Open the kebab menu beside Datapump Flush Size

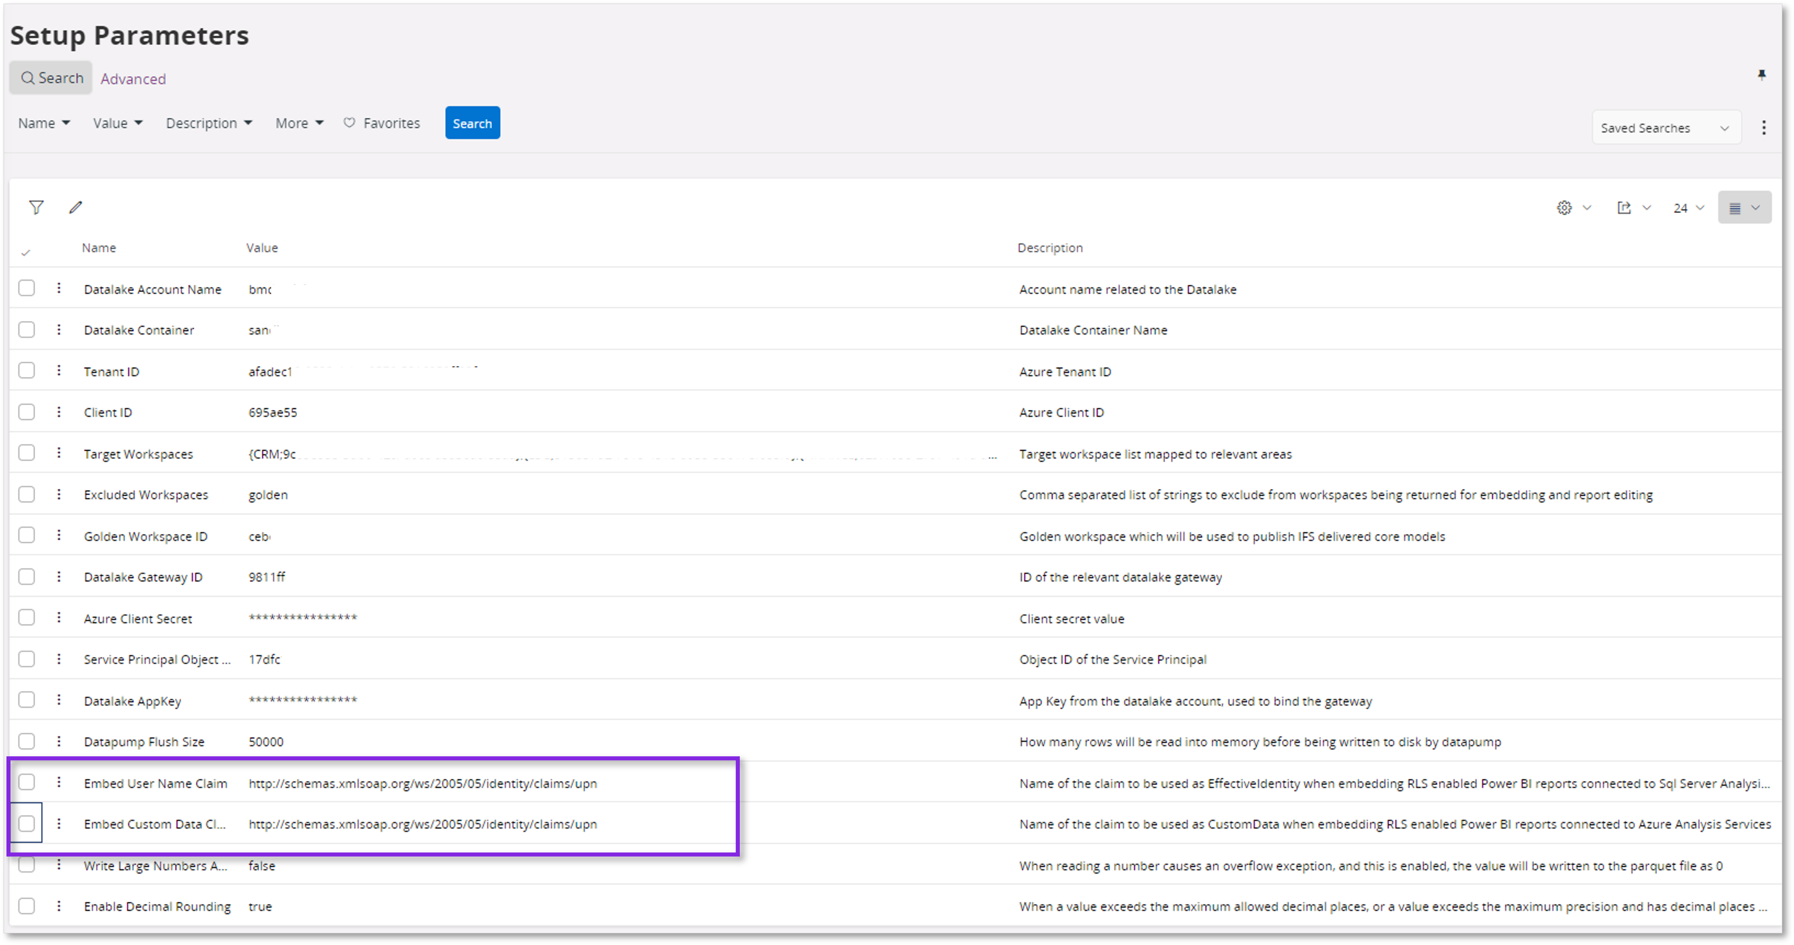point(58,741)
